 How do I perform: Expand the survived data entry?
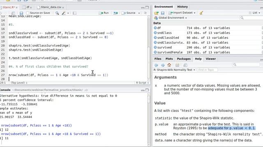click(x=155, y=47)
